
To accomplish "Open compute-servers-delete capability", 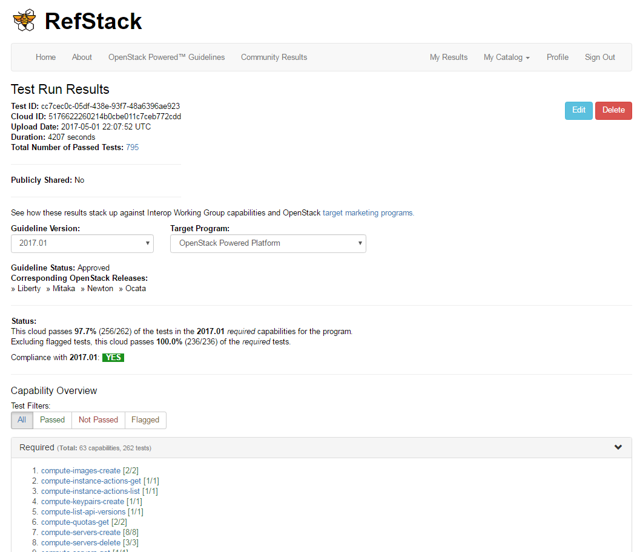I will click(81, 543).
